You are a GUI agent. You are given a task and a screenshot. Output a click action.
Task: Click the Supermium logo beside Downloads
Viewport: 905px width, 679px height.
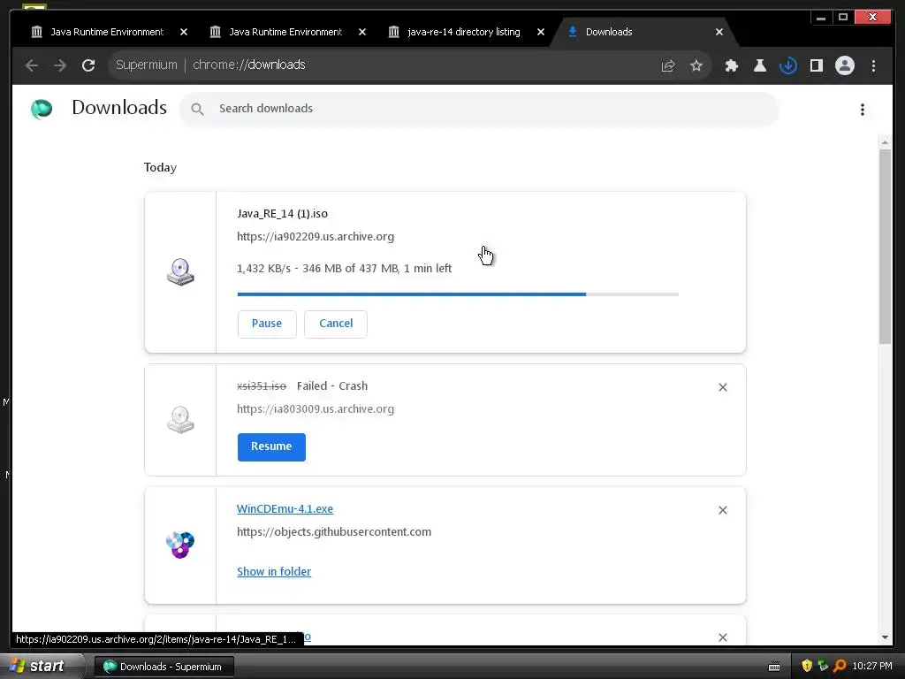42,109
